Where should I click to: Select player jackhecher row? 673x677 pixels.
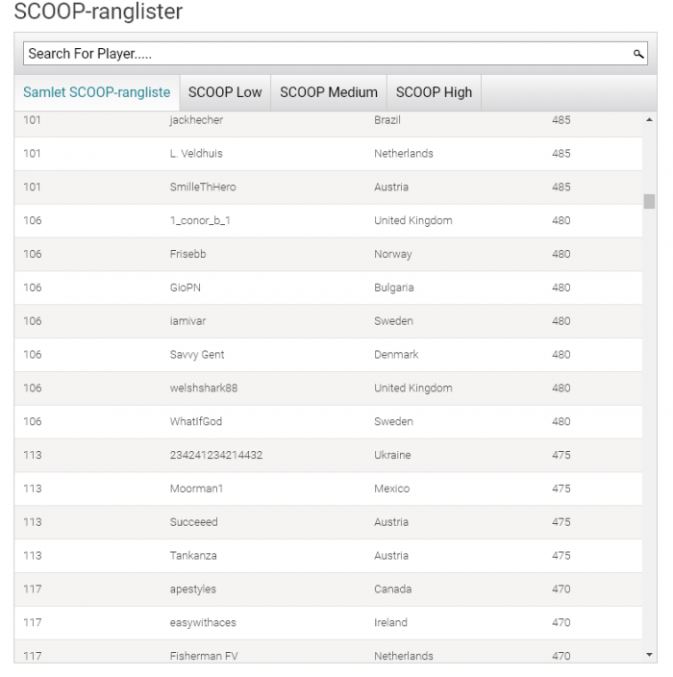pyautogui.click(x=196, y=120)
